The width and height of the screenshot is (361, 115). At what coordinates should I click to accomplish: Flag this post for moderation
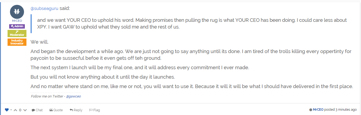94,110
